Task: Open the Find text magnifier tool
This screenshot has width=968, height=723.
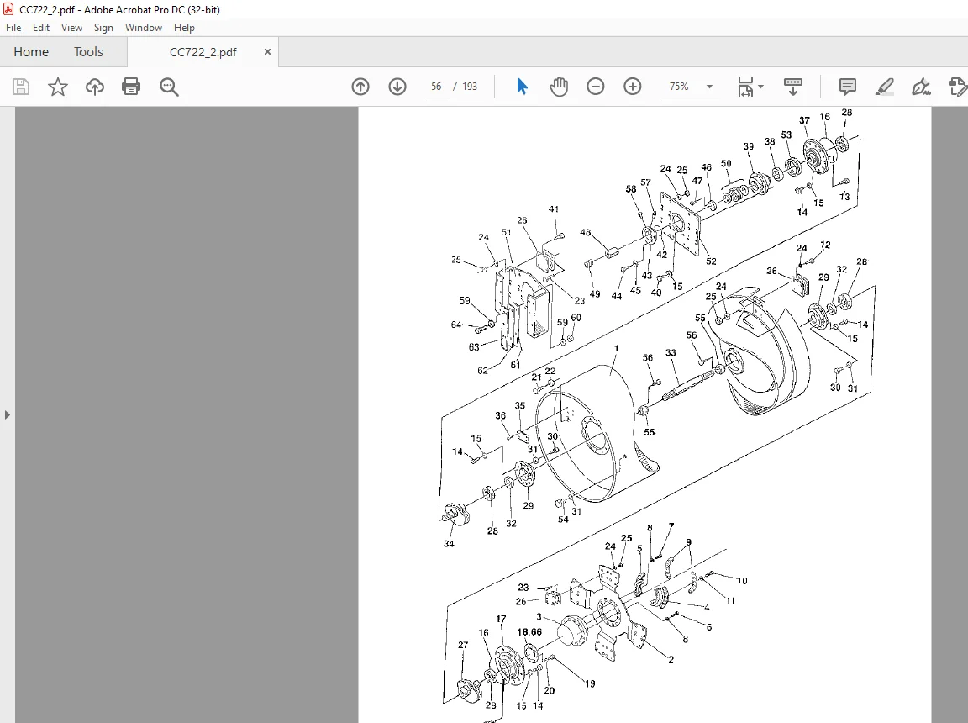Action: [169, 87]
